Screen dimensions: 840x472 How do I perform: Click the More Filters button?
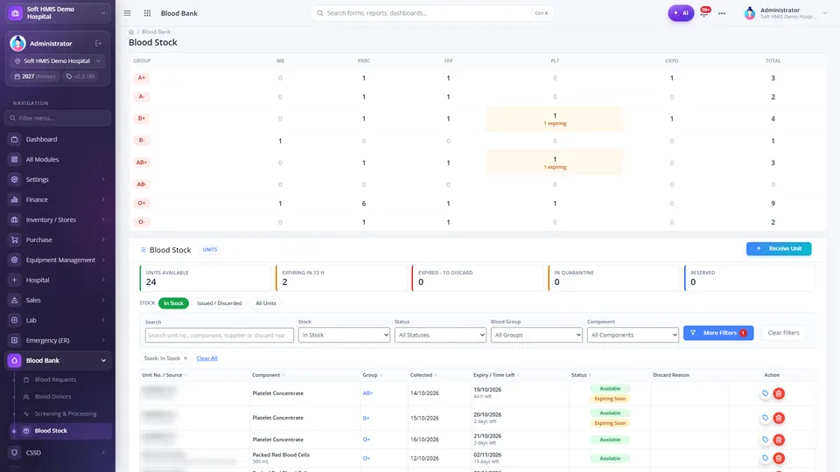(x=718, y=333)
